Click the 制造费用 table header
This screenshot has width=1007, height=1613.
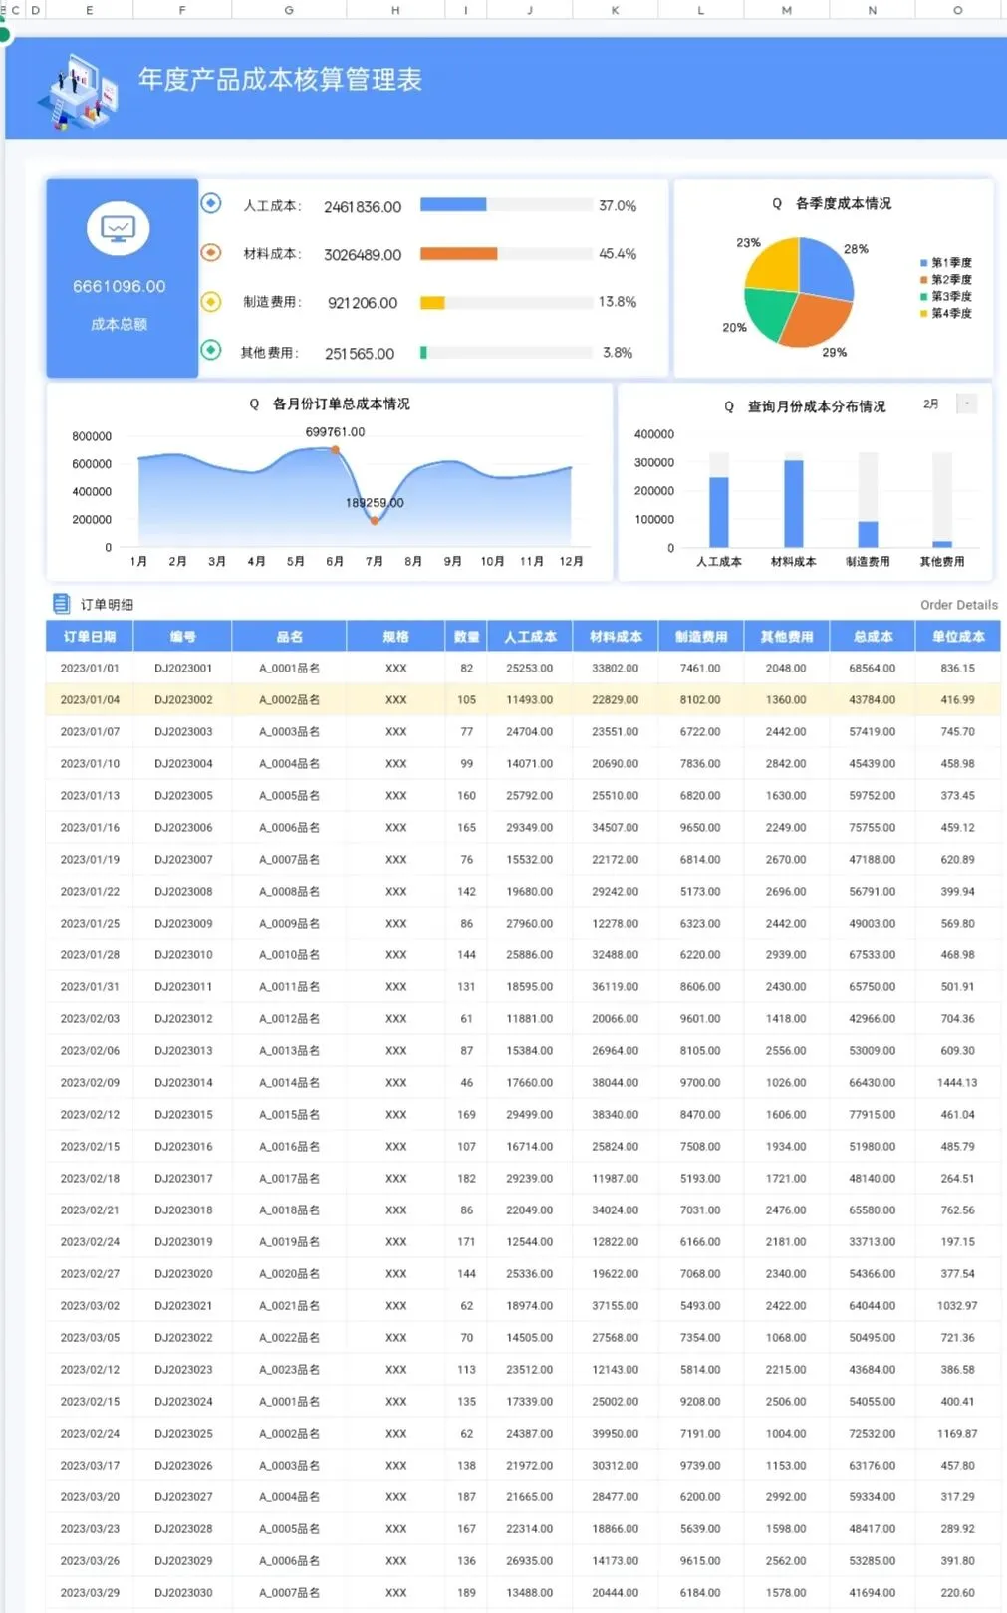tap(701, 636)
